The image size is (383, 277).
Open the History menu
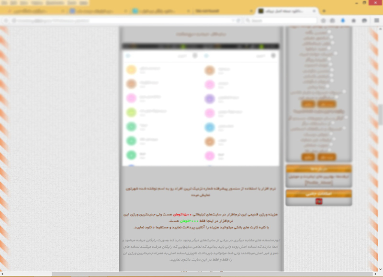37,3
